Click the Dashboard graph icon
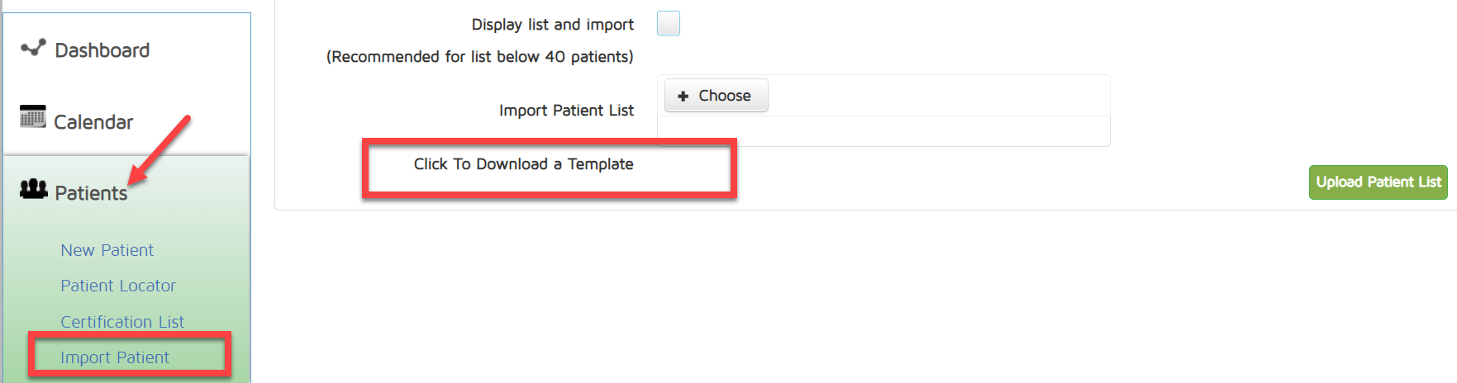The height and width of the screenshot is (383, 1457). 33,48
